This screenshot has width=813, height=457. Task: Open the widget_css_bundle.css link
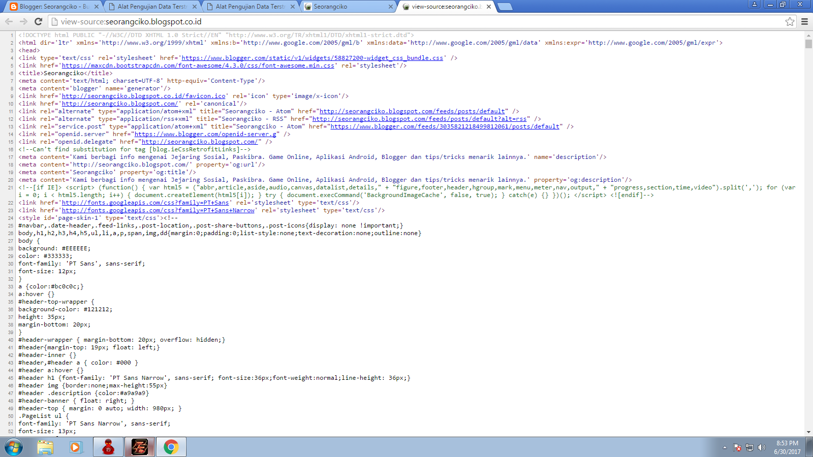[312, 58]
